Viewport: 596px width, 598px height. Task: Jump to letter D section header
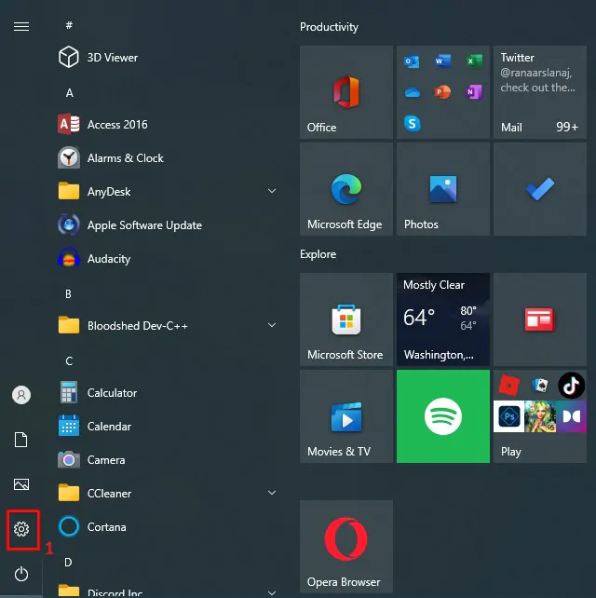click(x=68, y=563)
